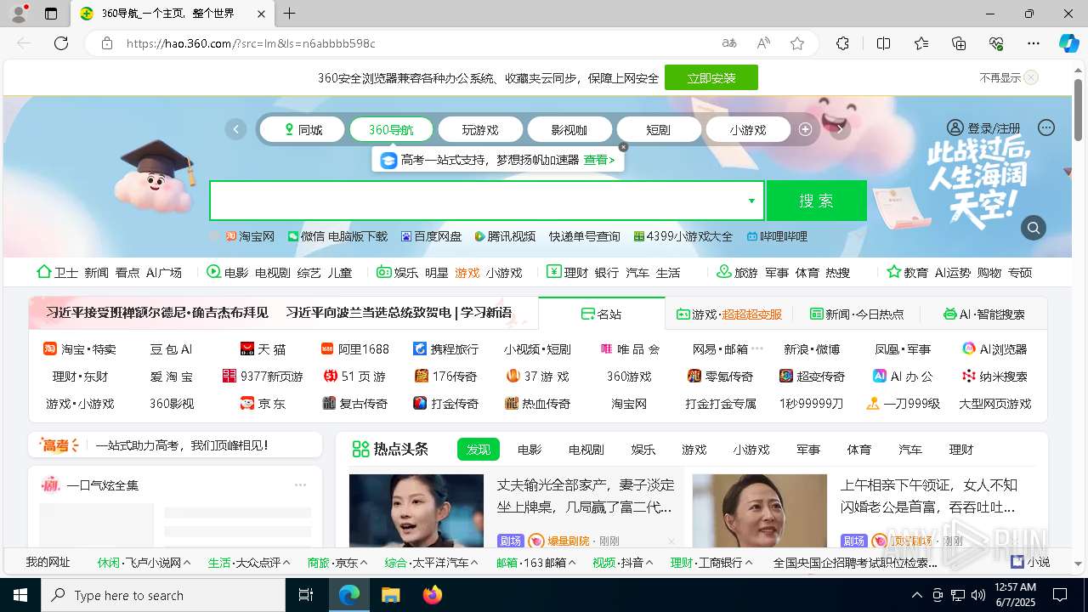Screen dimensions: 1088x612
Task: Expand the 邮箱·163邮箱 bottom menu
Action: pyautogui.click(x=536, y=562)
